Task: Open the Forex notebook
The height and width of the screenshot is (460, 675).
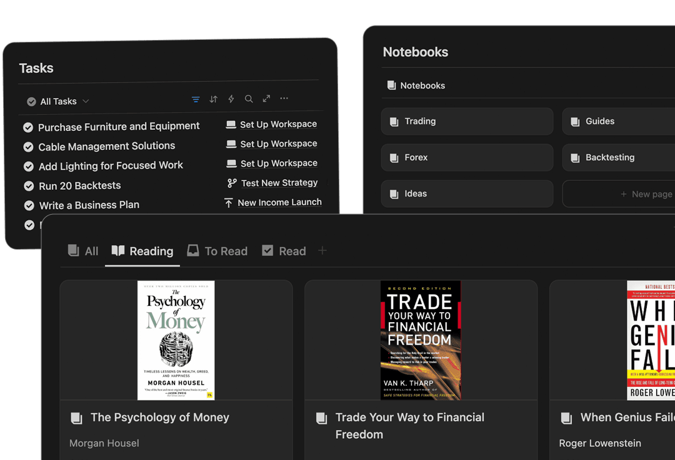Action: [467, 158]
